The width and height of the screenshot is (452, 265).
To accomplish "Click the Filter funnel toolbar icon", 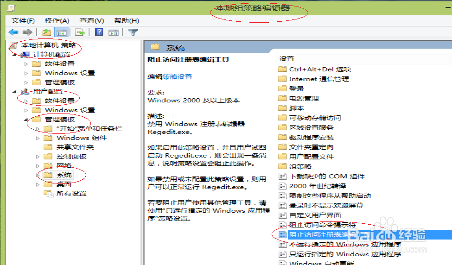I will click(x=133, y=32).
